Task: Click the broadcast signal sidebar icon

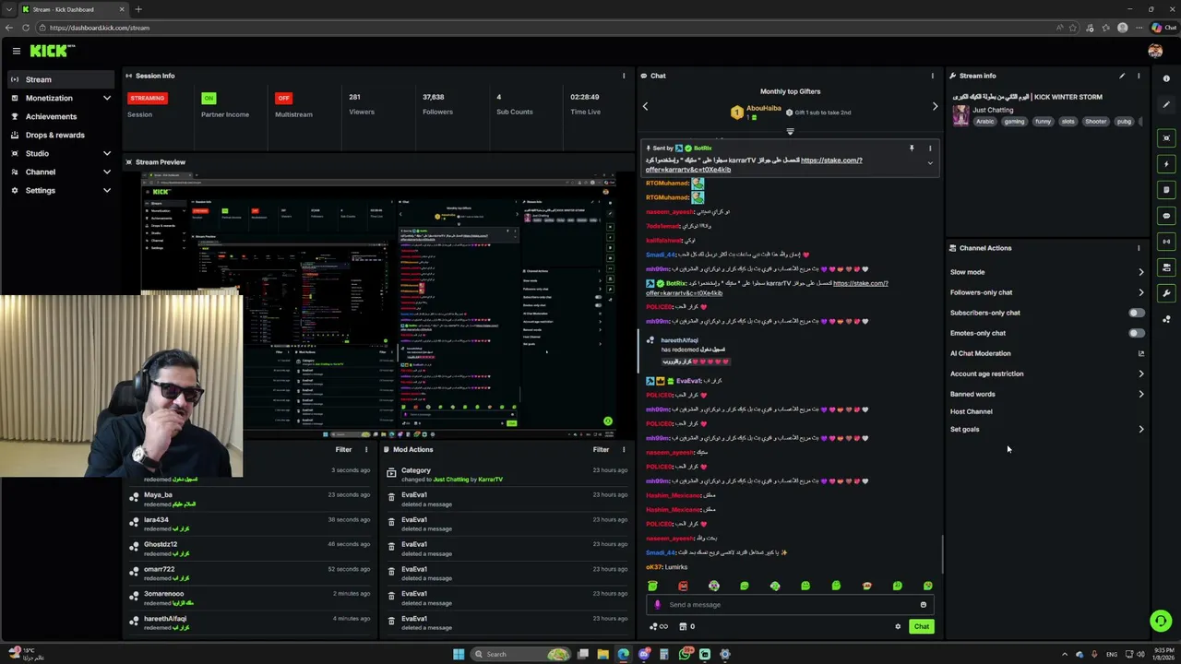Action: point(1166,242)
